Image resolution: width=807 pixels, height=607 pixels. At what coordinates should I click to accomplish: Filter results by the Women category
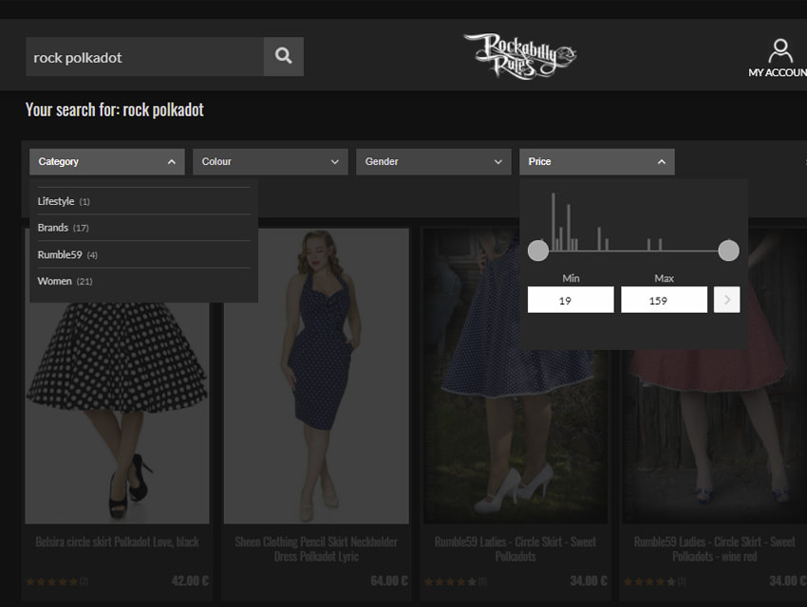pos(55,281)
